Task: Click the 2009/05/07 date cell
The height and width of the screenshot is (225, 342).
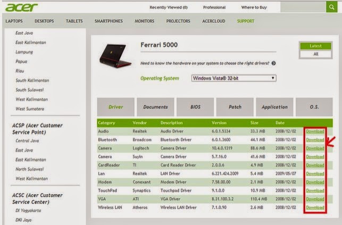Action: pyautogui.click(x=286, y=174)
